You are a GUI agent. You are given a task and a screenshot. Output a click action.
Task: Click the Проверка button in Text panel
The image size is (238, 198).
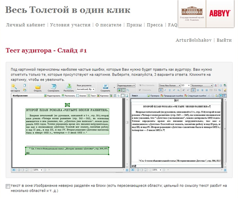click(153, 95)
